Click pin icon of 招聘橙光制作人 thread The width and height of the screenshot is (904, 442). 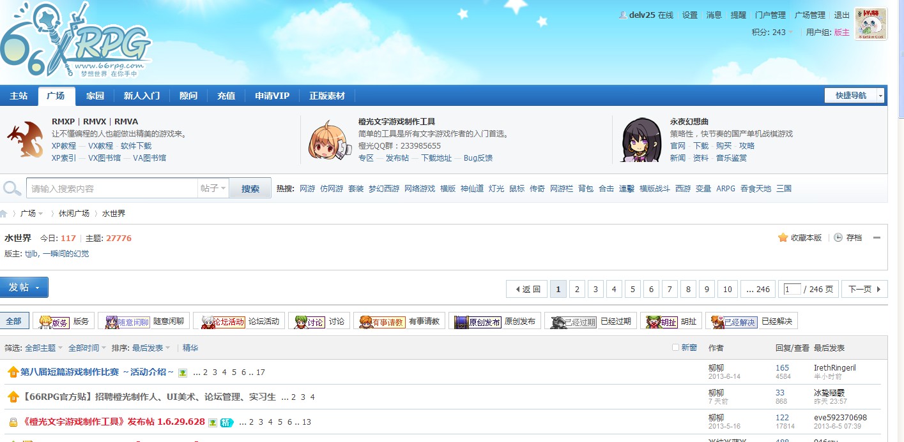[13, 397]
